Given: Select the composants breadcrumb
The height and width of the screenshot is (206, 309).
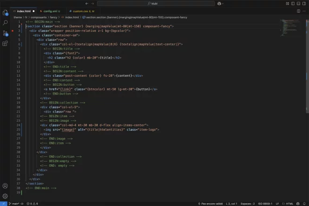Looking at the screenshot, I should click(x=38, y=17).
